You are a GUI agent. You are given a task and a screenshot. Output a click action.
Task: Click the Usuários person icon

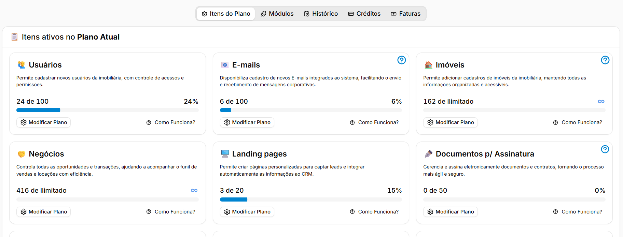[x=22, y=65]
